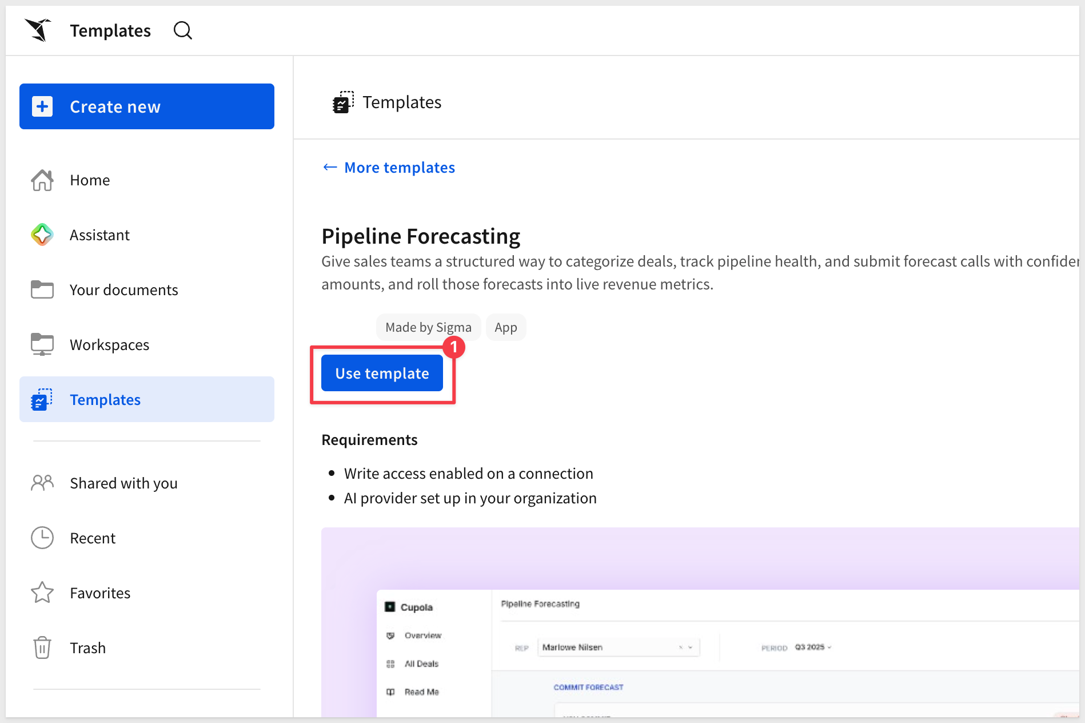The height and width of the screenshot is (723, 1085).
Task: Click the Create new button
Action: pos(147,106)
